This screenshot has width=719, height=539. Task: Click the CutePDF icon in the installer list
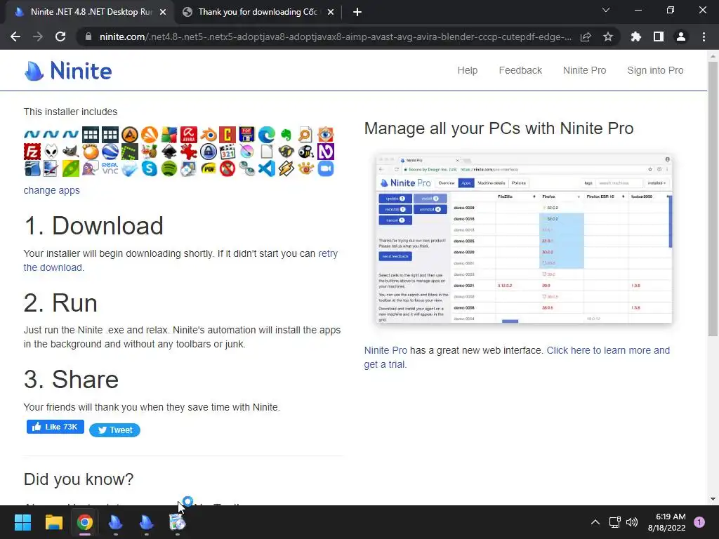247,135
